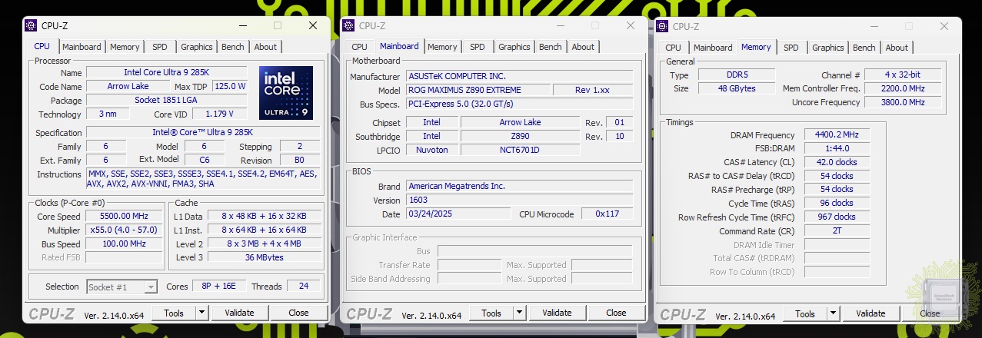Click the Tools button in the Memory window

[804, 313]
